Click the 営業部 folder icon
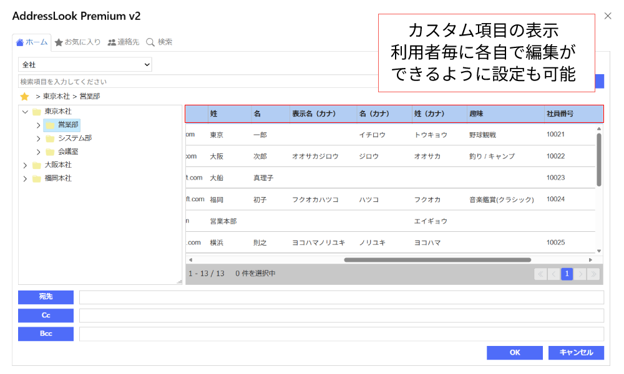The height and width of the screenshot is (374, 624). (50, 125)
